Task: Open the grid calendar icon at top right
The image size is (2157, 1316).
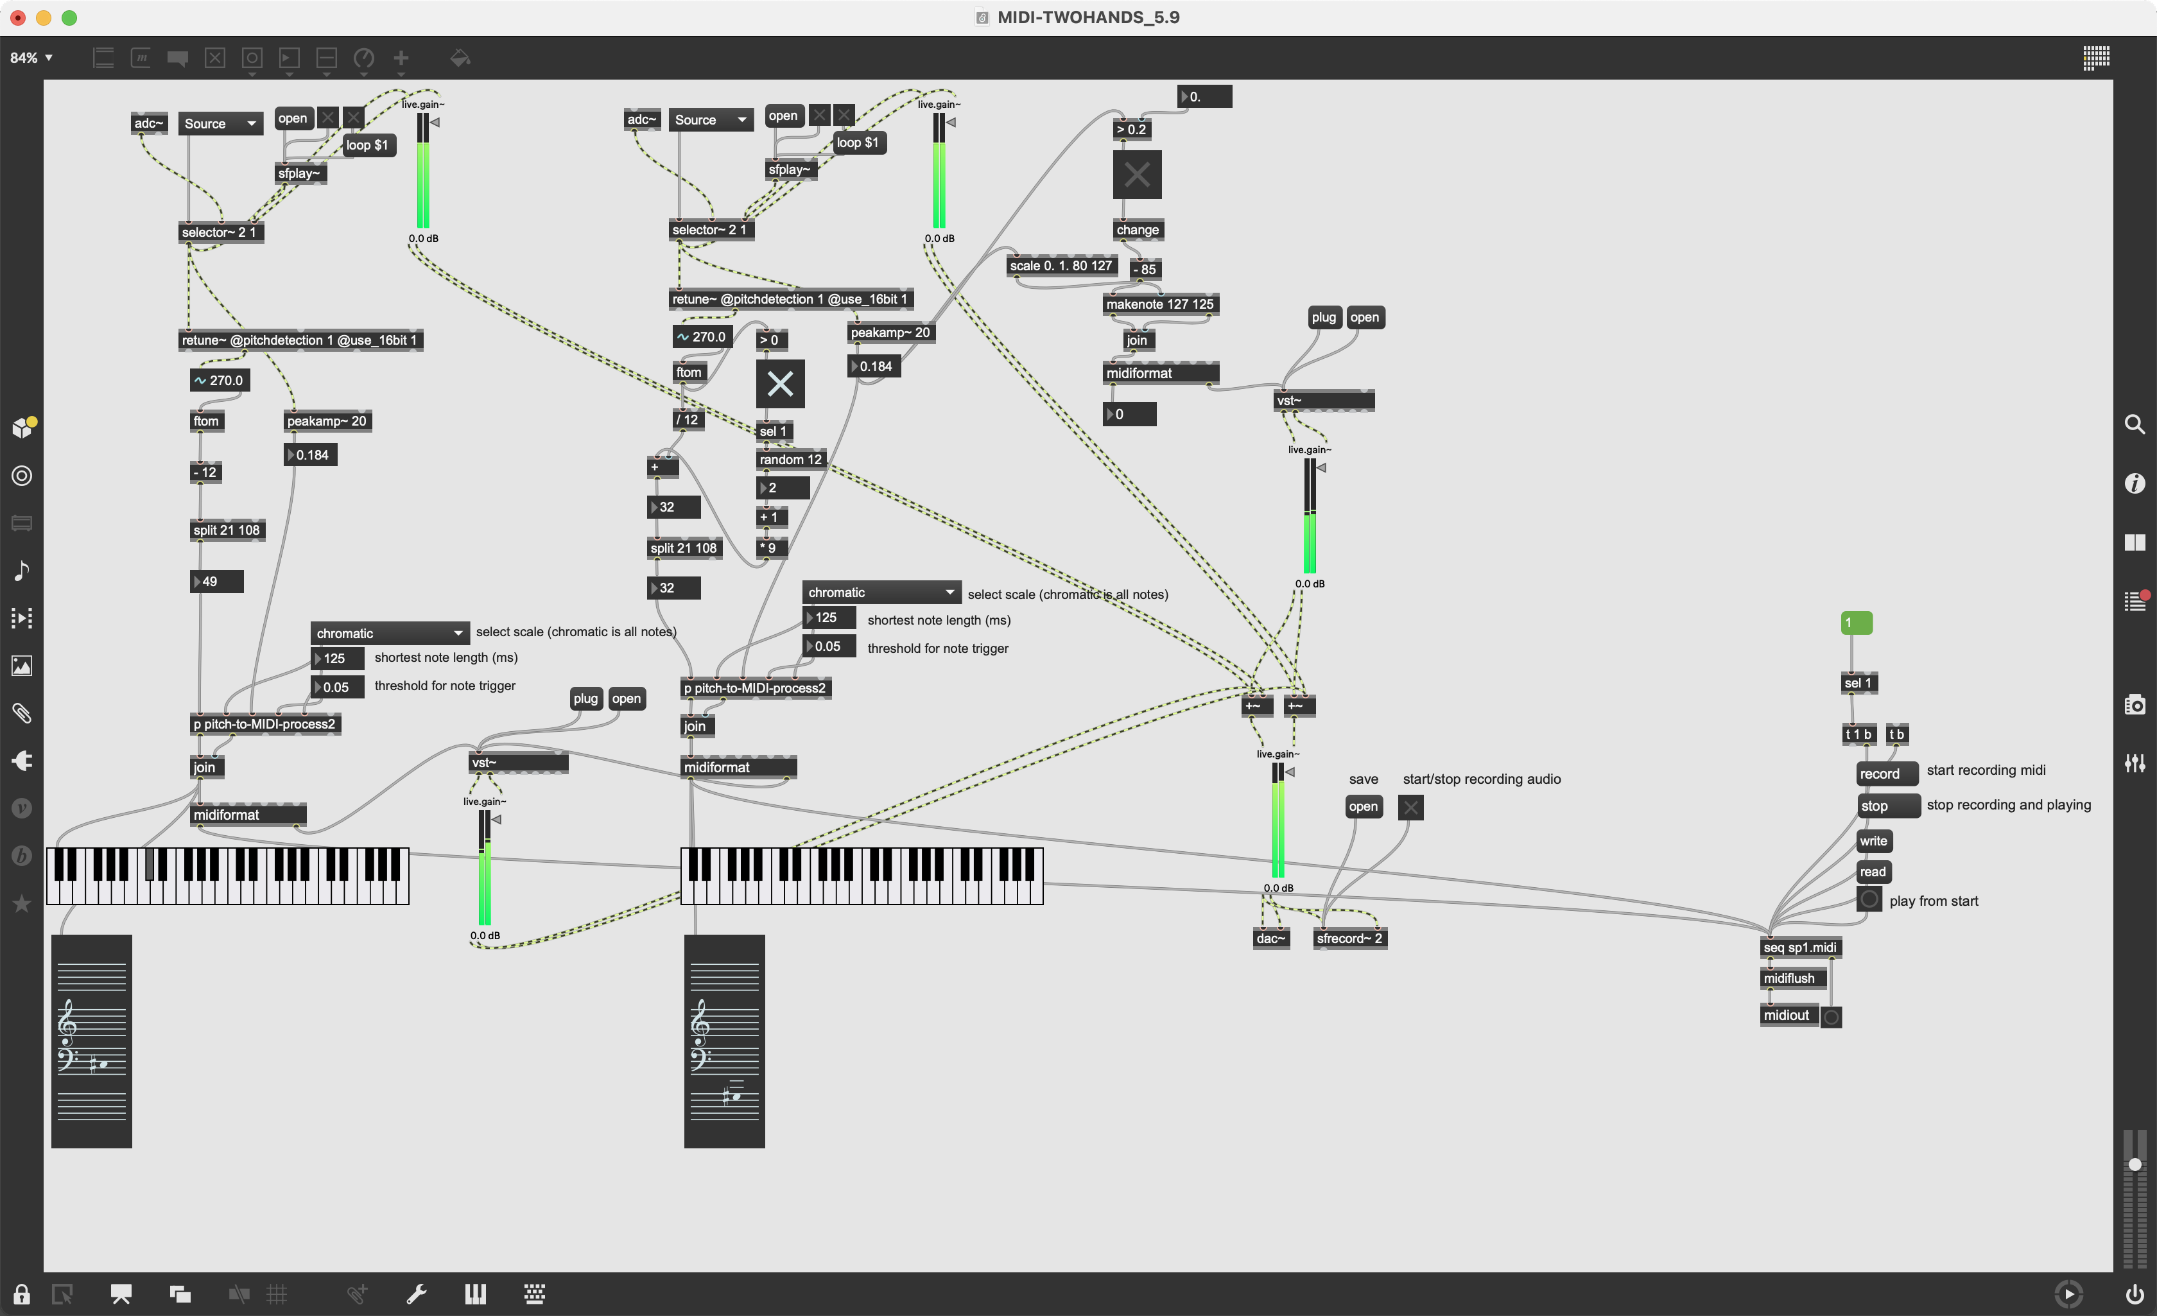Action: (2096, 58)
